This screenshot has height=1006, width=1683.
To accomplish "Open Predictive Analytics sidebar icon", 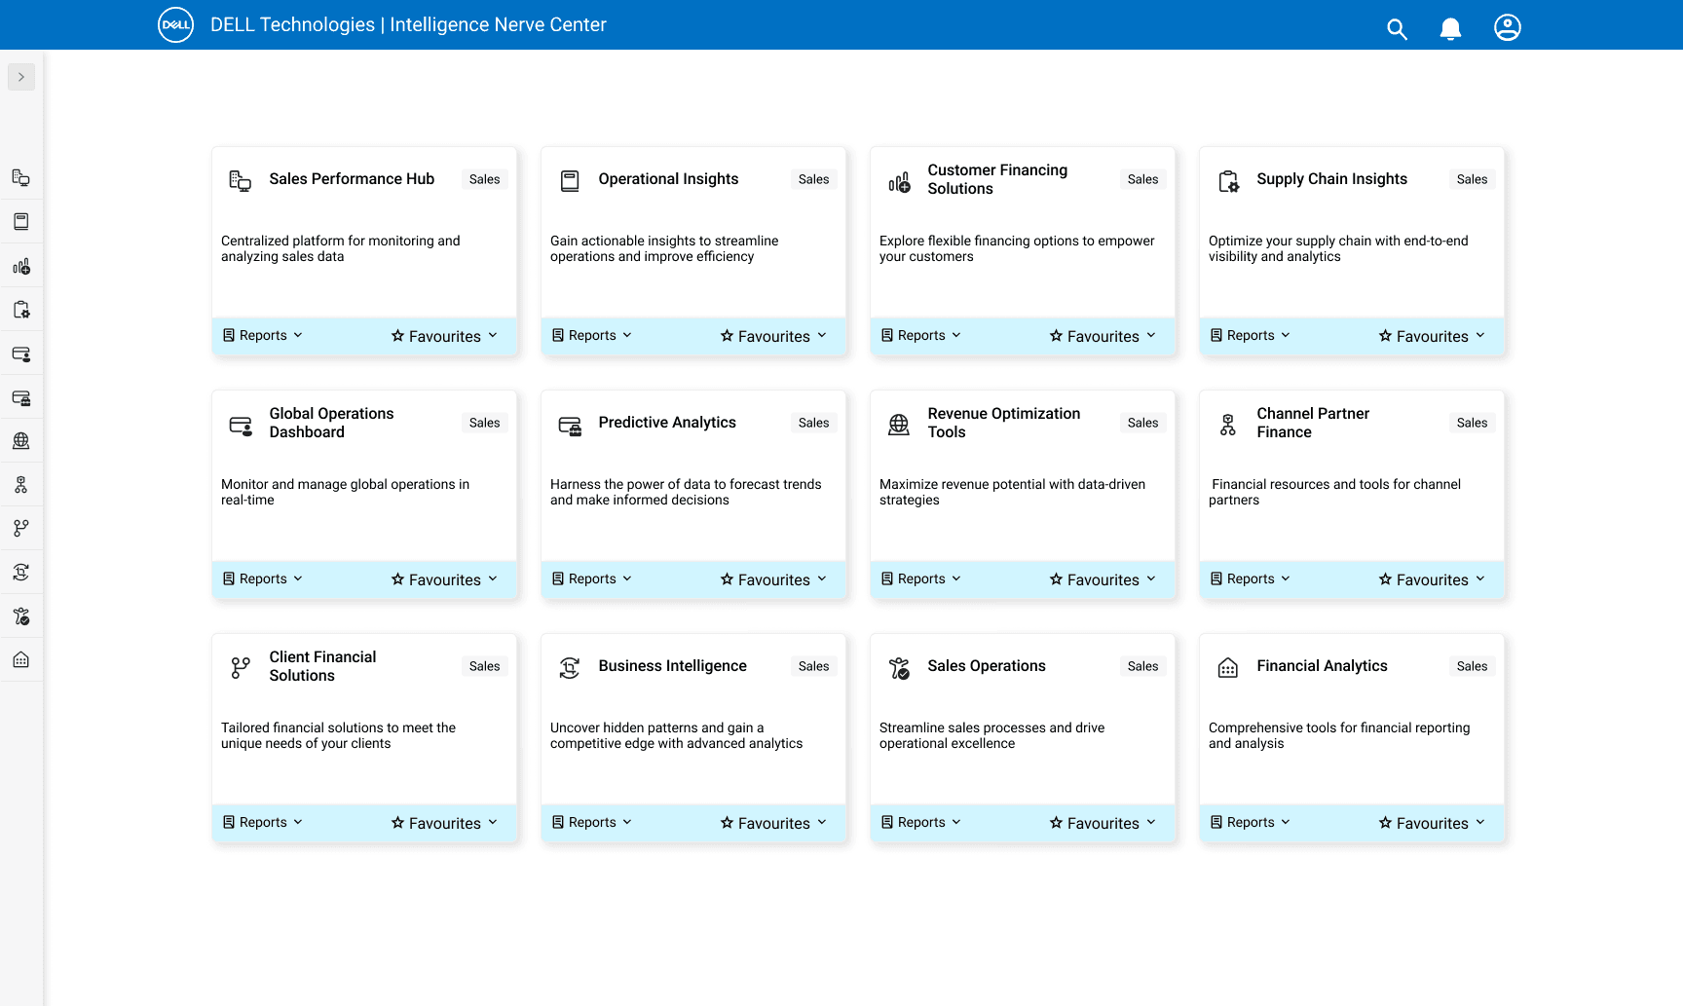I will point(21,397).
